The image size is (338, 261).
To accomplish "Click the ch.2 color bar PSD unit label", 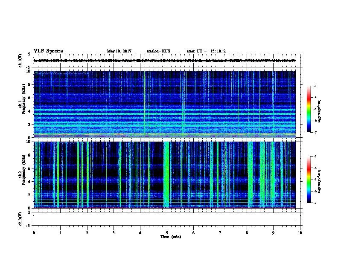I will tap(319, 181).
